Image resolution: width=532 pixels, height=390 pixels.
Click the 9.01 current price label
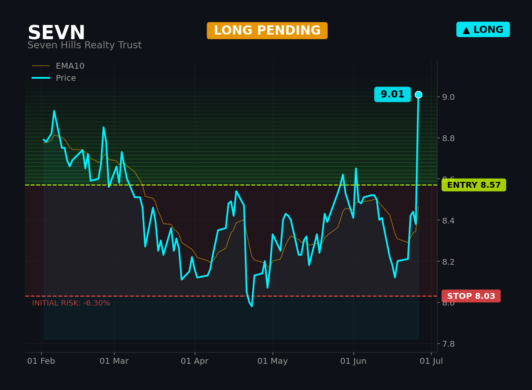tap(393, 94)
